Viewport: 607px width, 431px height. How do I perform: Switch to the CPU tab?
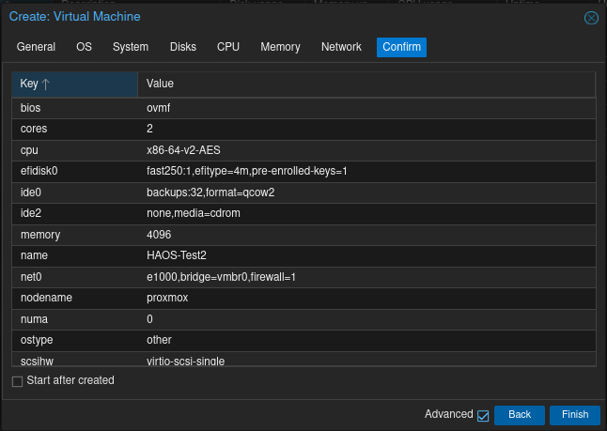(x=228, y=47)
